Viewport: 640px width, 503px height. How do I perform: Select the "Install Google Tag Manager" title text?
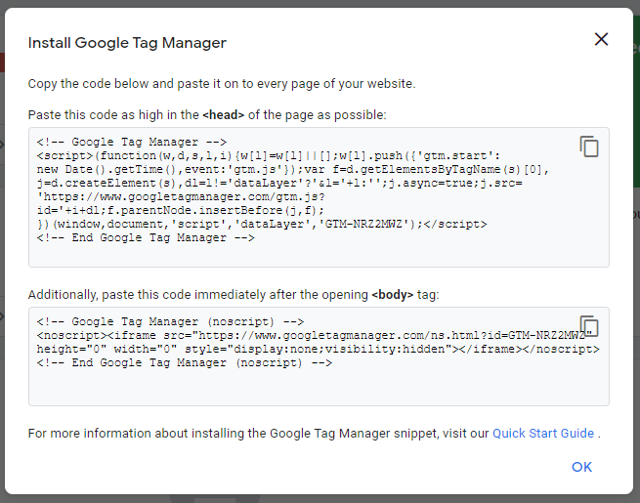[x=127, y=43]
